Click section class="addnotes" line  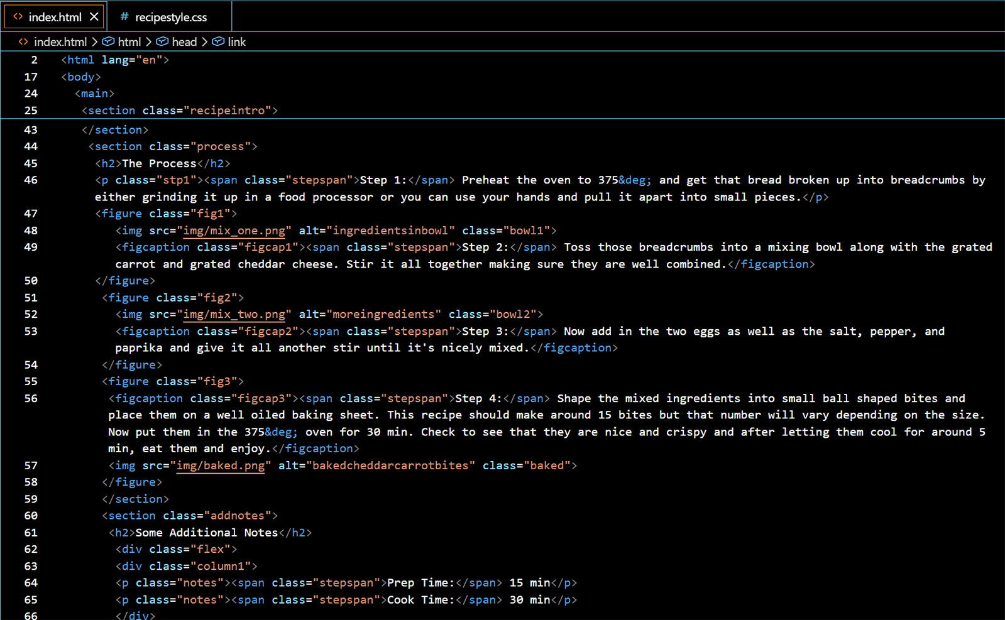(x=190, y=516)
